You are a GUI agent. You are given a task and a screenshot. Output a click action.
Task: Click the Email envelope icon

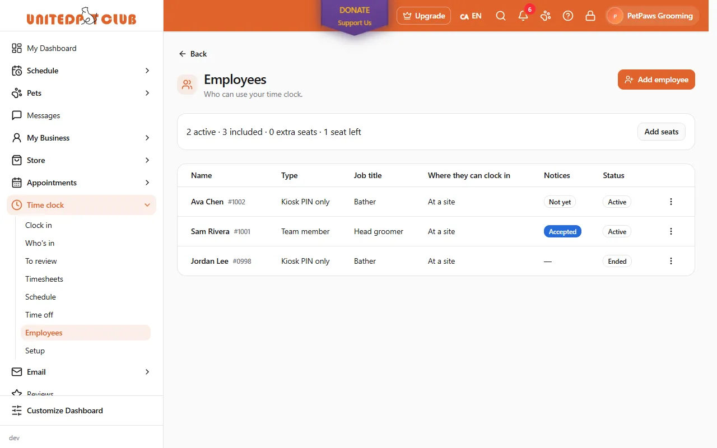pyautogui.click(x=17, y=372)
